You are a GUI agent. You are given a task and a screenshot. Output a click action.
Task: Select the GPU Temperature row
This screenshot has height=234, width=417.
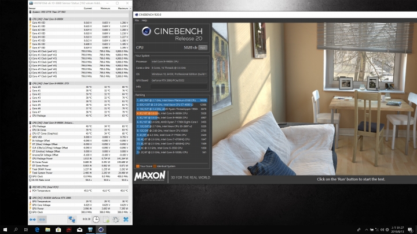click(78, 202)
